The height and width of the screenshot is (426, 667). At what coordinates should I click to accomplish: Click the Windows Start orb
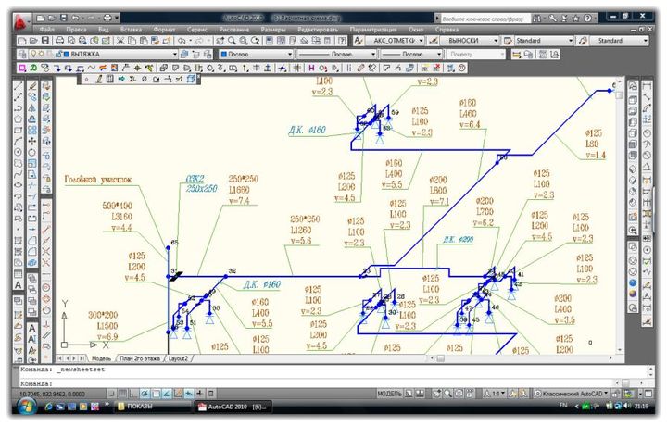[x=26, y=407]
